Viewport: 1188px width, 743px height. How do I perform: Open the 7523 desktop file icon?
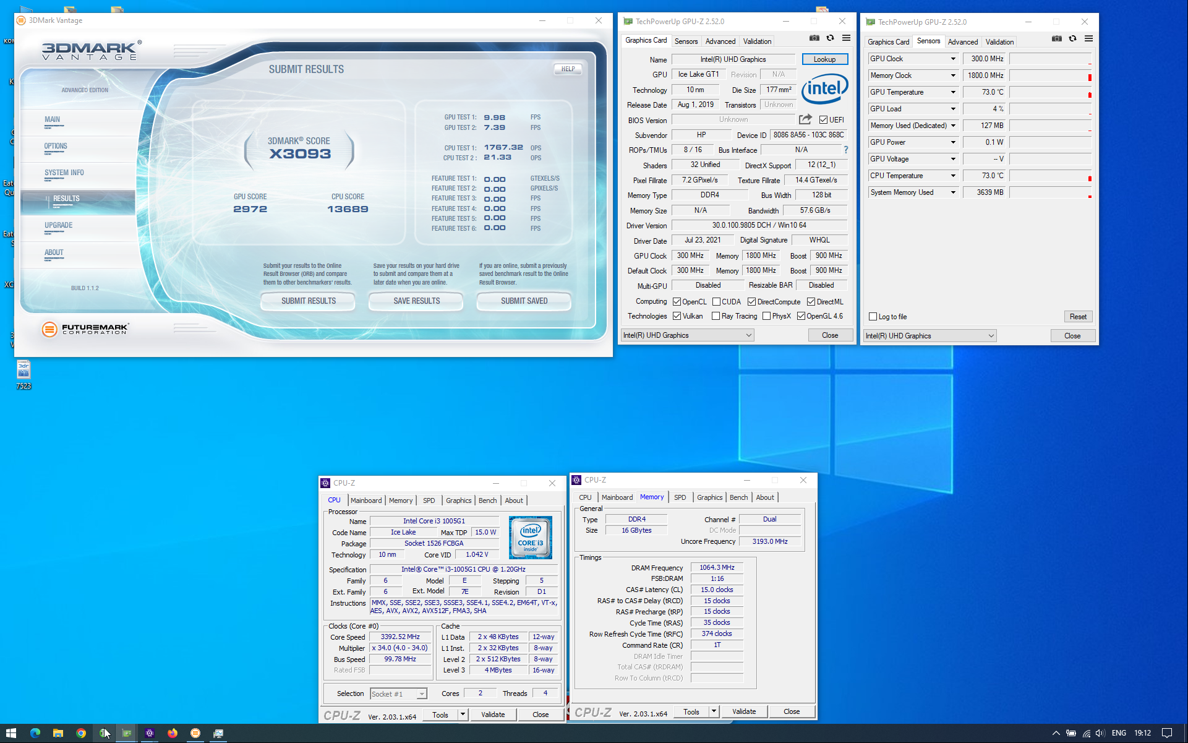point(24,375)
